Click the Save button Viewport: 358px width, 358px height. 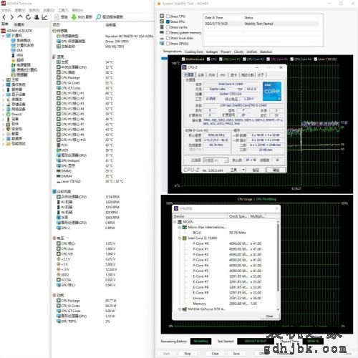point(236,354)
